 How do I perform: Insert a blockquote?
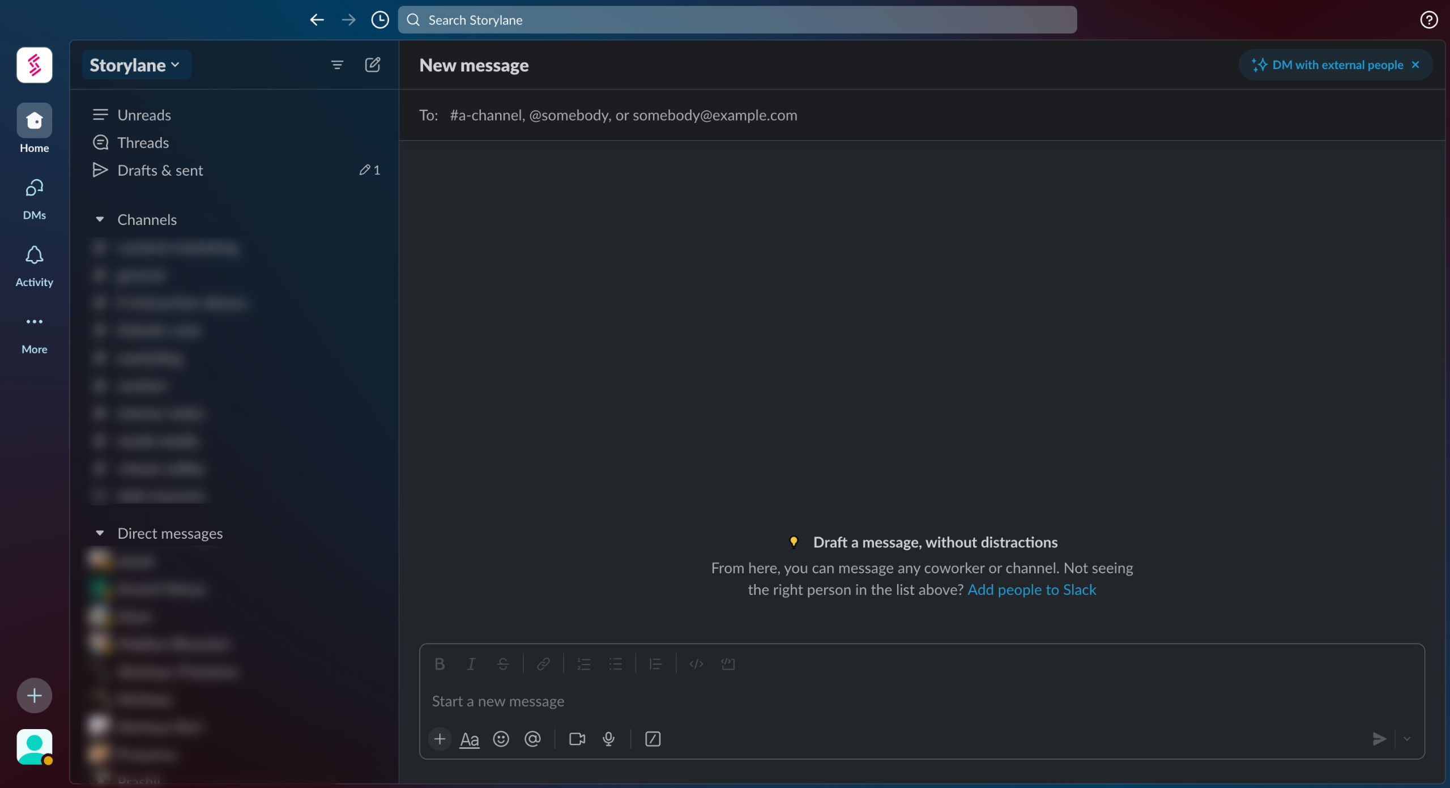pyautogui.click(x=655, y=664)
